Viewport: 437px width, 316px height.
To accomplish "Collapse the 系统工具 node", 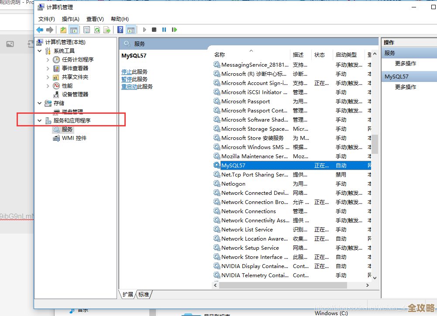I will [40, 50].
